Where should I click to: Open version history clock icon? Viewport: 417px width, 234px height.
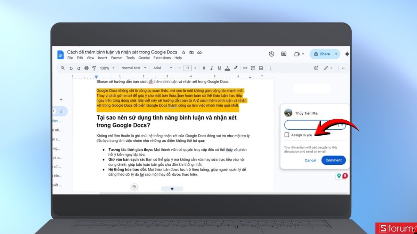(272, 54)
